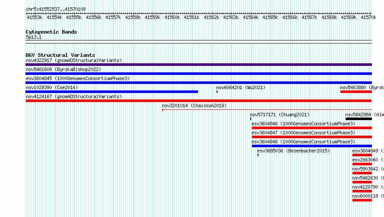
Task: Click the red bar under nsv5903842
Action: click(362, 173)
